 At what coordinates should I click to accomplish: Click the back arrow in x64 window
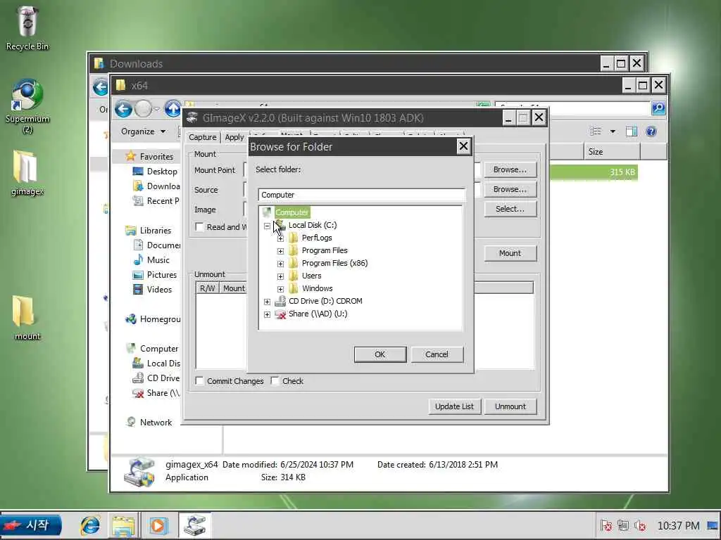123,109
